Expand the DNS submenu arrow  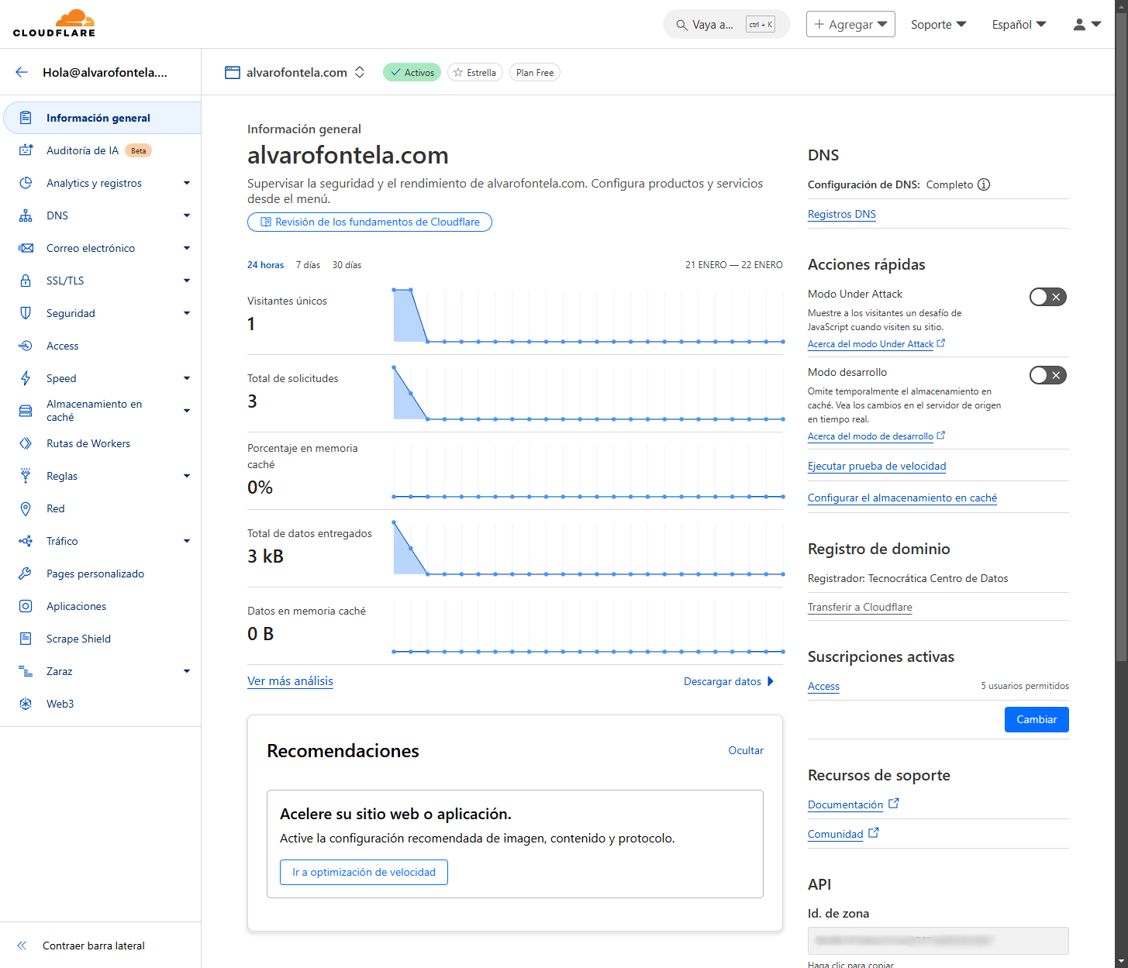187,215
